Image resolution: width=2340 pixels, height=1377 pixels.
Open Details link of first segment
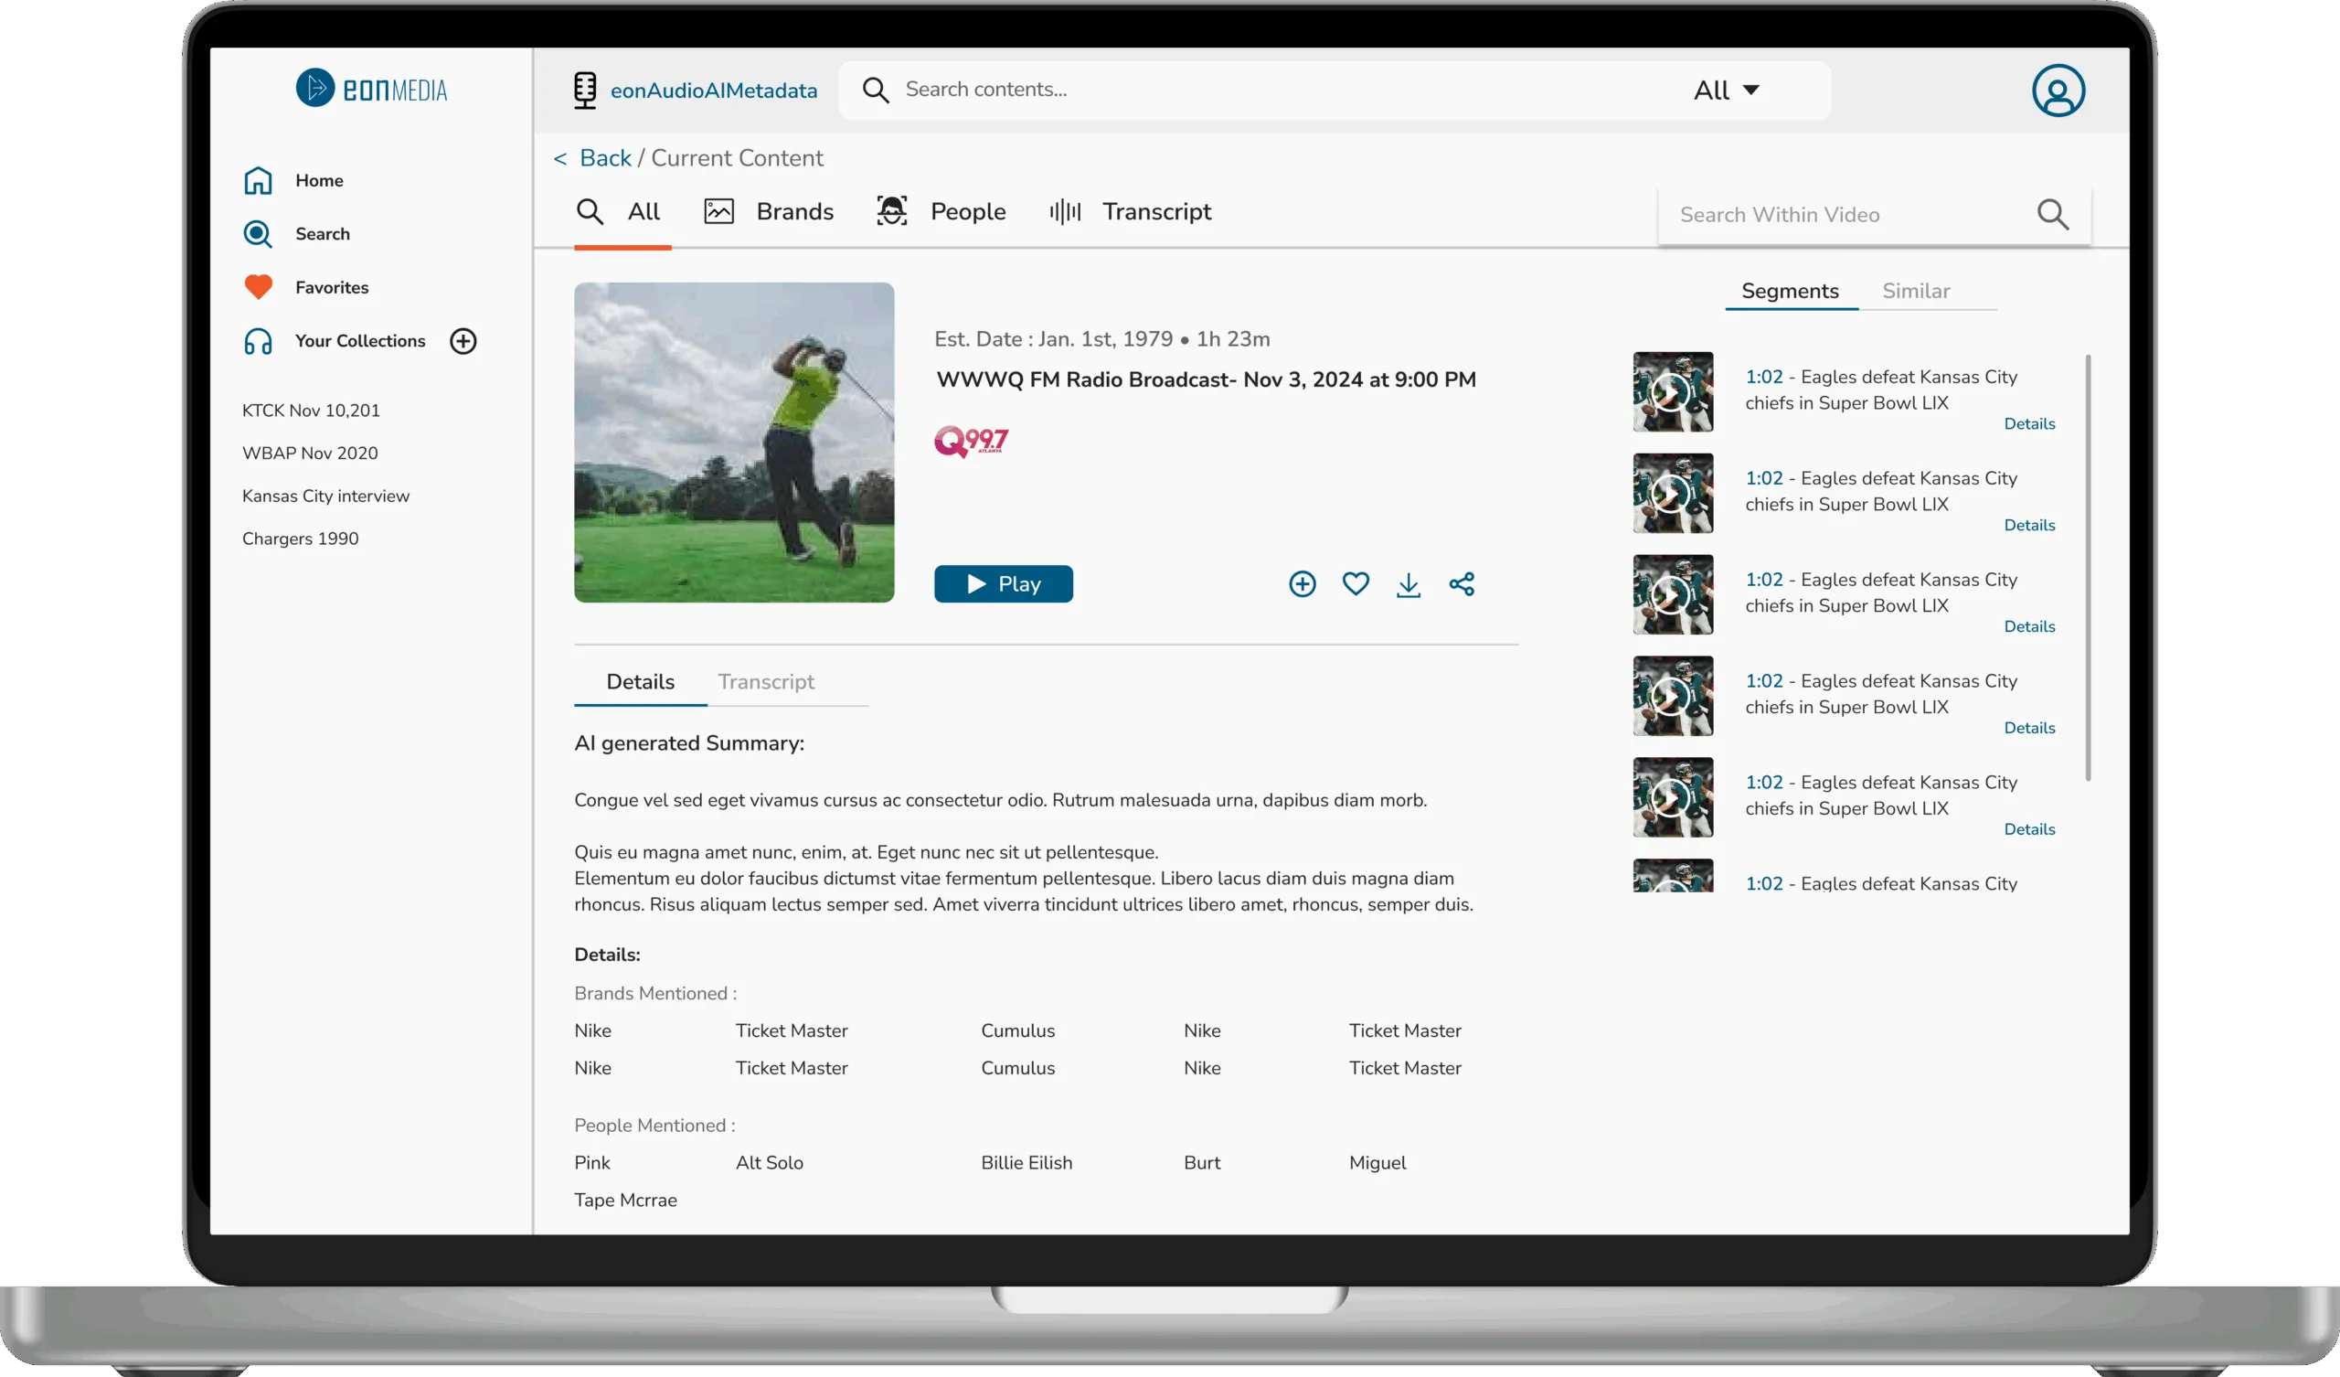coord(2029,423)
